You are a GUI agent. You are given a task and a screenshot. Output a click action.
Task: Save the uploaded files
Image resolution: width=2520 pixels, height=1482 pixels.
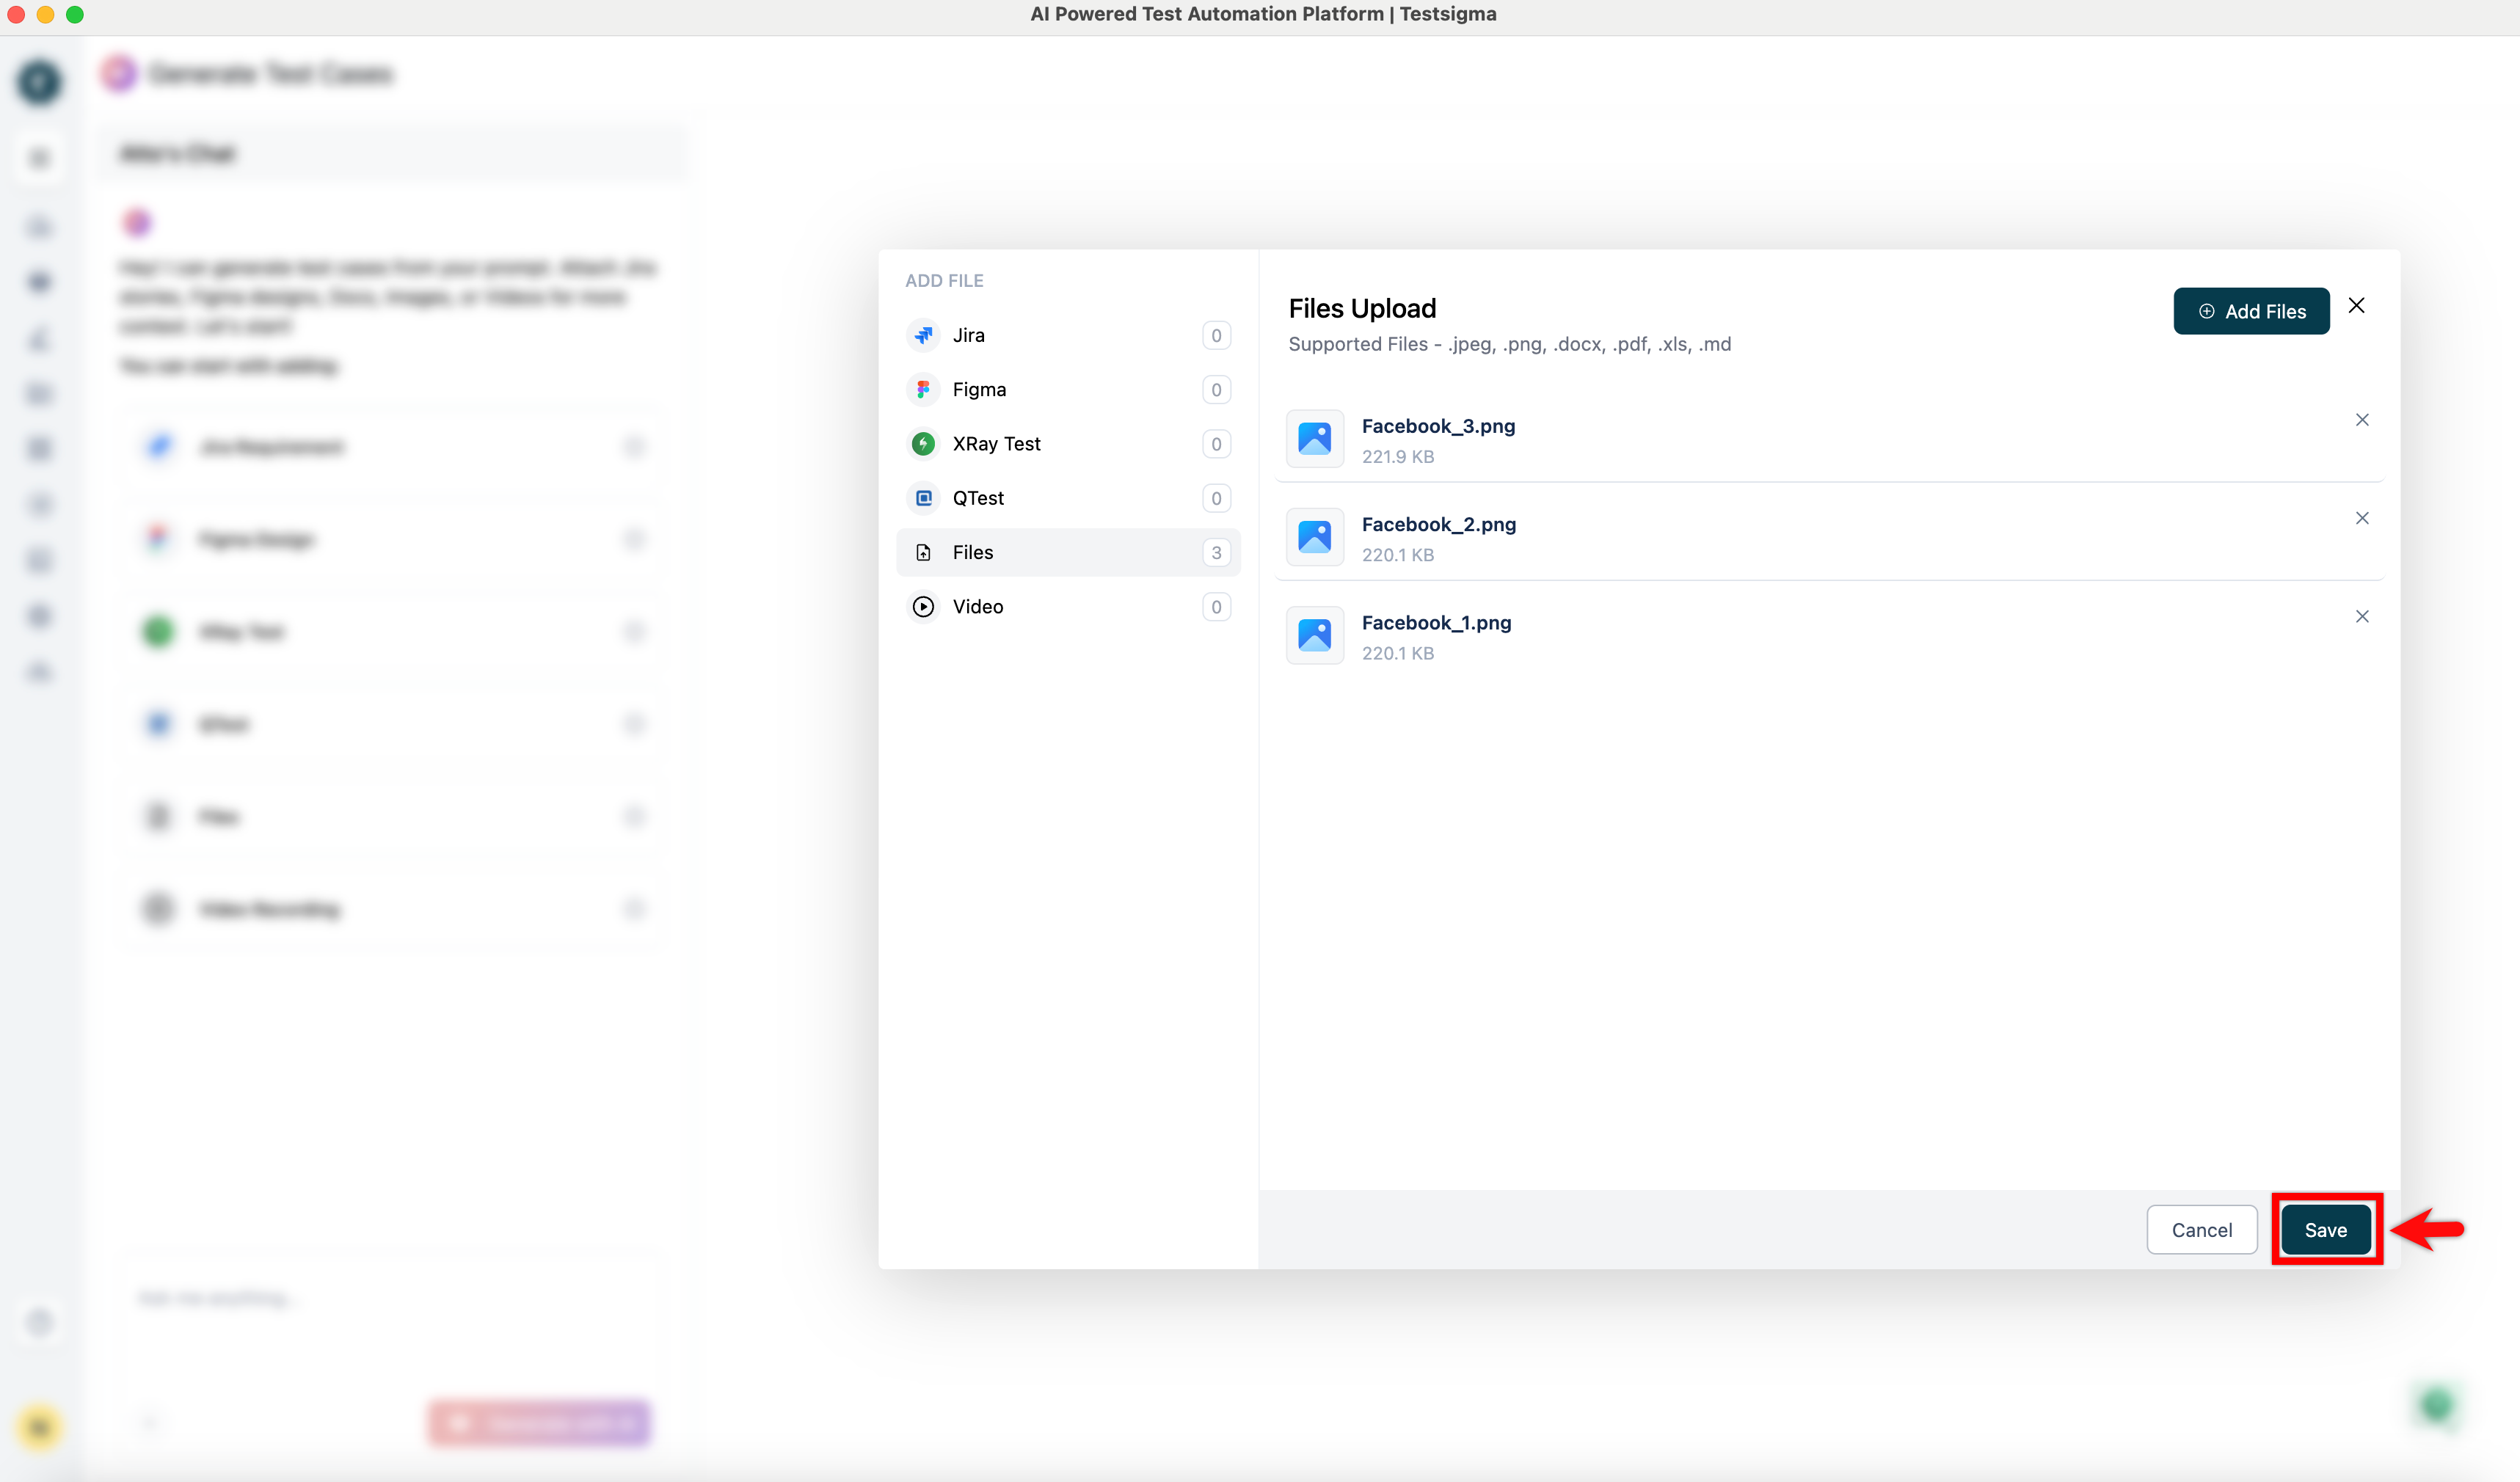pos(2325,1230)
